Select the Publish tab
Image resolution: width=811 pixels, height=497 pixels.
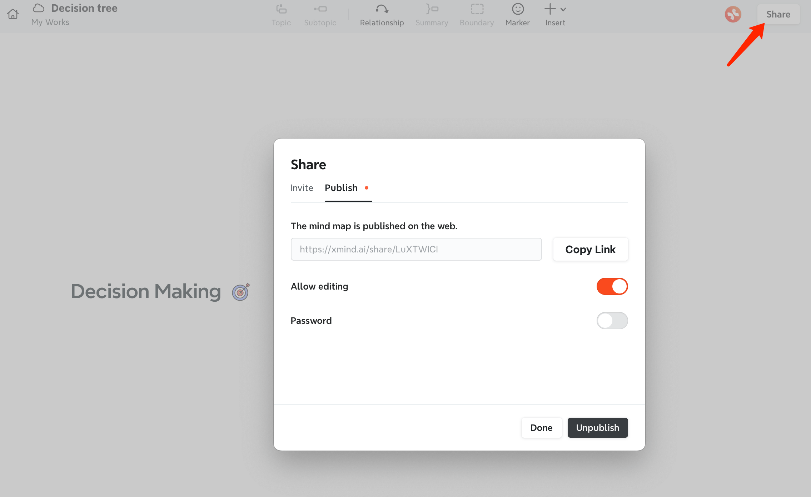341,188
